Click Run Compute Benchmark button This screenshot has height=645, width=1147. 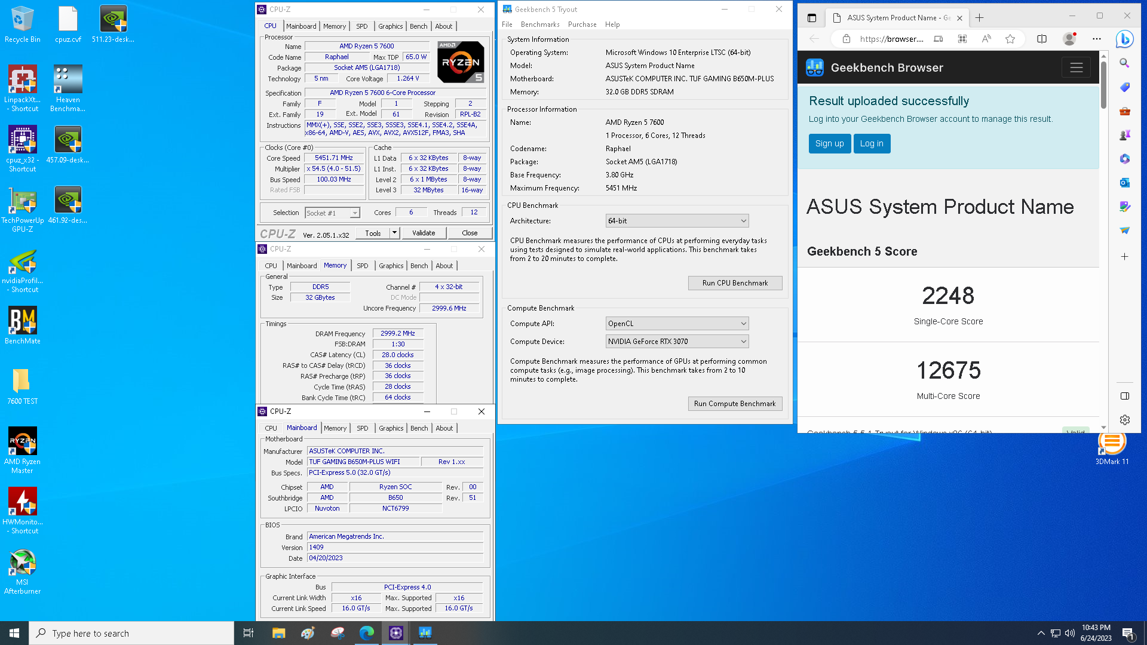pyautogui.click(x=735, y=404)
